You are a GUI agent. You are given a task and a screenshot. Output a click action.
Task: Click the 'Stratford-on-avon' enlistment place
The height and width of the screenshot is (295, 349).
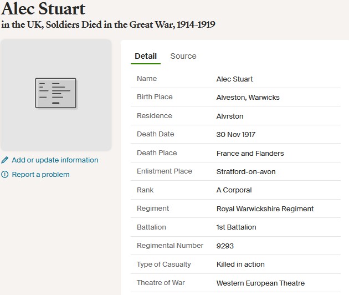245,172
